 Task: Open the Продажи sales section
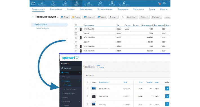[x=65, y=3]
